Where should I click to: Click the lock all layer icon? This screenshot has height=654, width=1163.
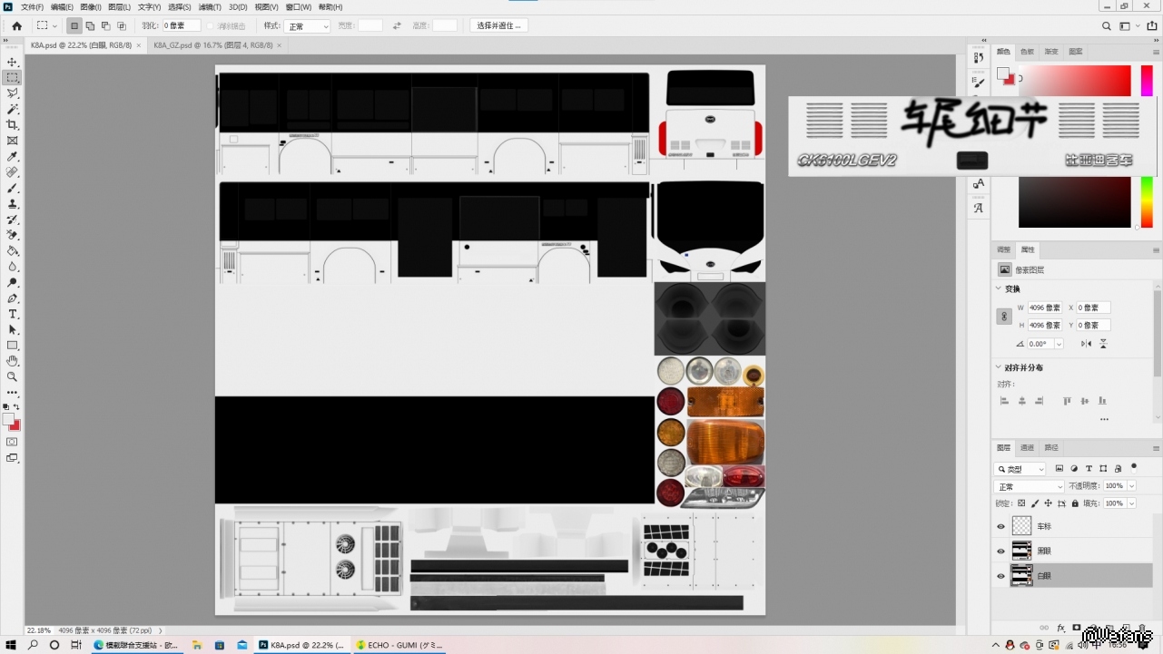(x=1075, y=503)
